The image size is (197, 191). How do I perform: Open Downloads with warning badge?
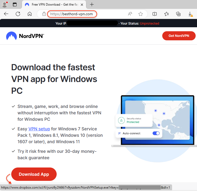click(191, 14)
